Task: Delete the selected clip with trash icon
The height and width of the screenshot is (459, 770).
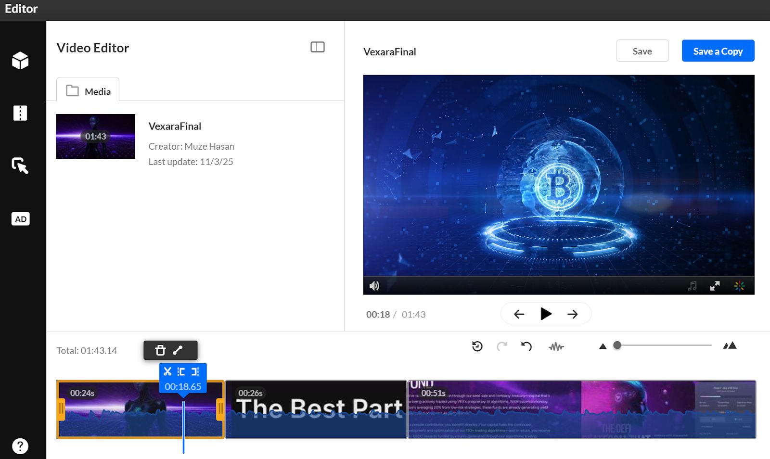Action: tap(160, 350)
